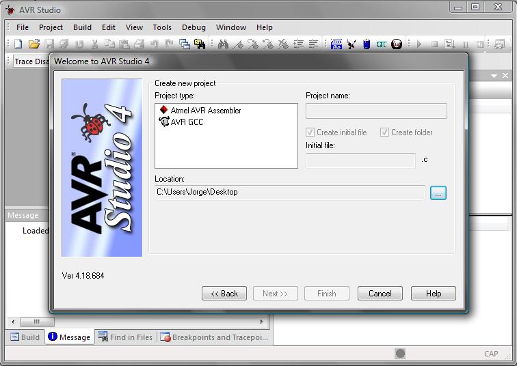Toggle the Create folder checkbox
The image size is (517, 366).
(385, 132)
